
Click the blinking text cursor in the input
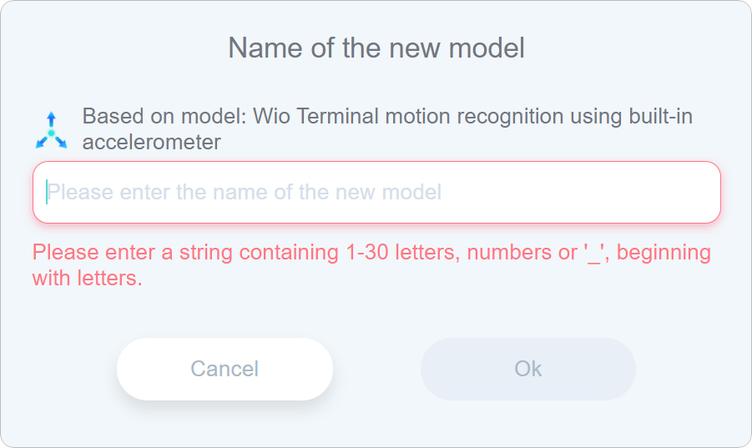[x=47, y=193]
